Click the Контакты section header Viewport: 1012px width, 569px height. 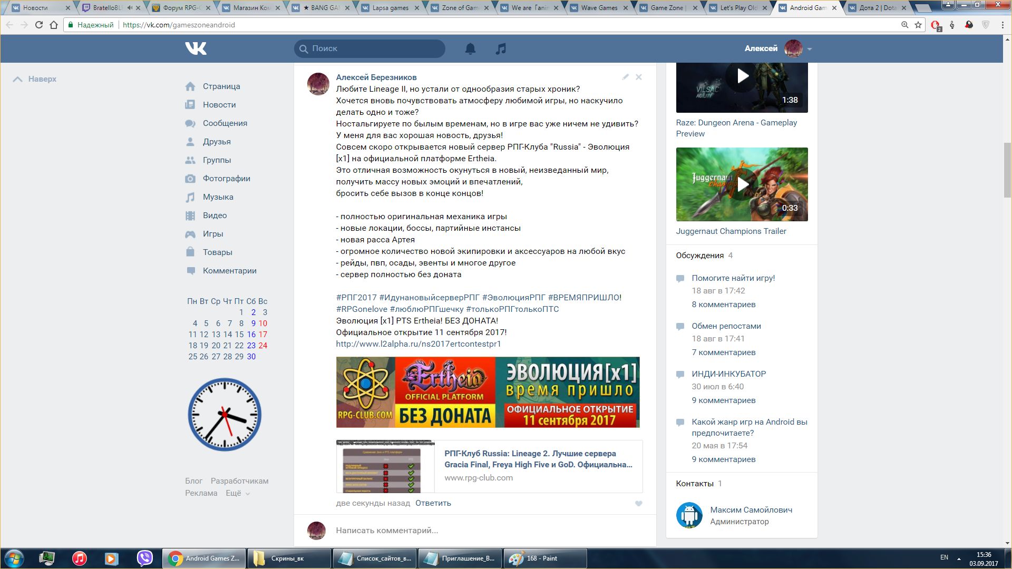pyautogui.click(x=695, y=484)
